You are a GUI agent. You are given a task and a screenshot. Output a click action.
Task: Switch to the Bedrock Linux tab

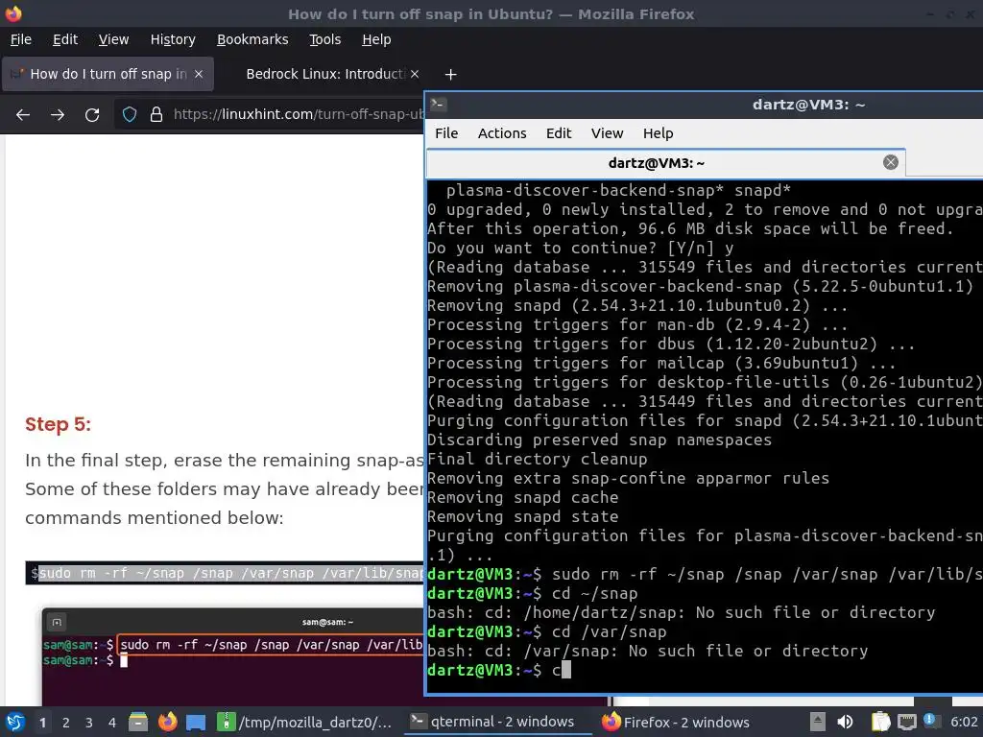(x=325, y=74)
